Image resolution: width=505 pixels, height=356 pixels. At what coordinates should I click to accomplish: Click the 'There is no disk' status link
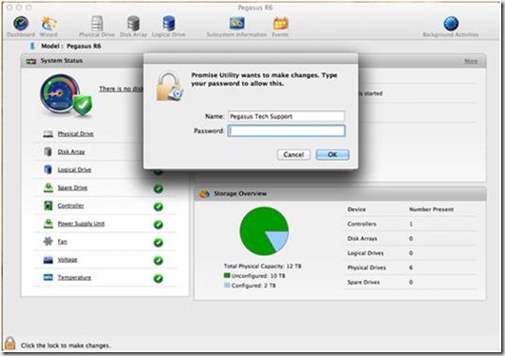[121, 89]
